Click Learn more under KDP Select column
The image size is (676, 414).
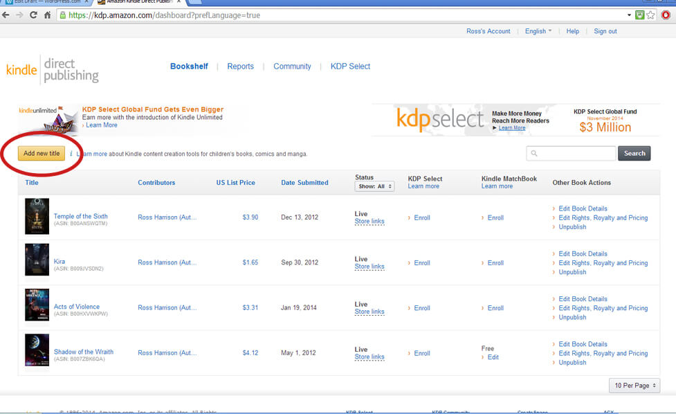(x=423, y=186)
